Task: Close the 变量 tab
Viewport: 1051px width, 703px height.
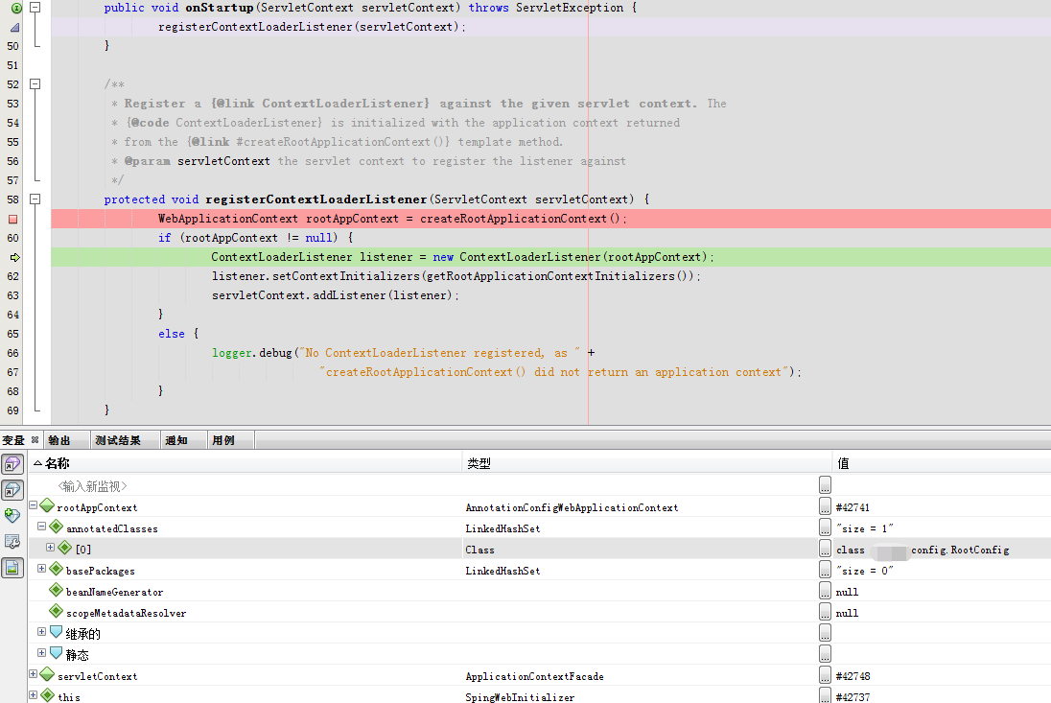Action: click(x=35, y=439)
